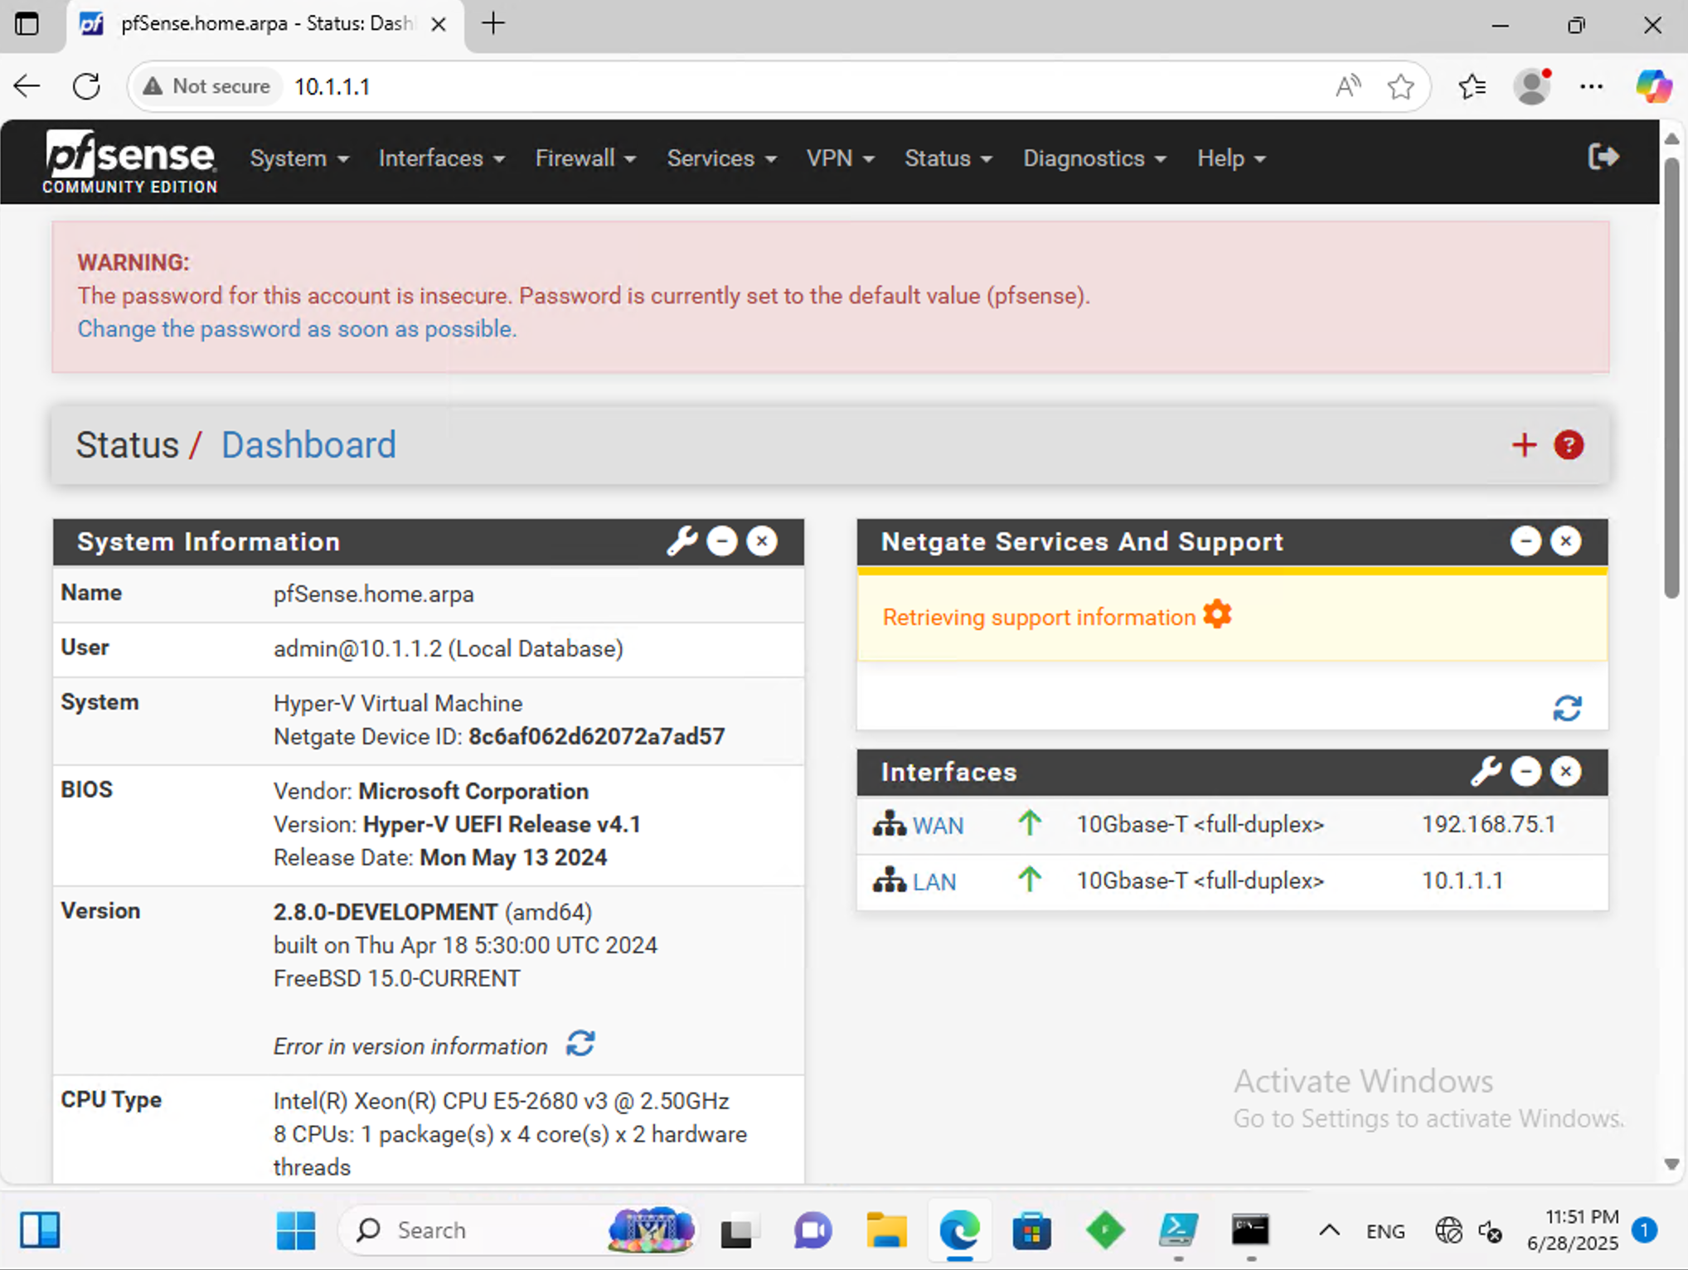1688x1270 pixels.
Task: Click the red dashboard help icon
Action: pyautogui.click(x=1568, y=445)
